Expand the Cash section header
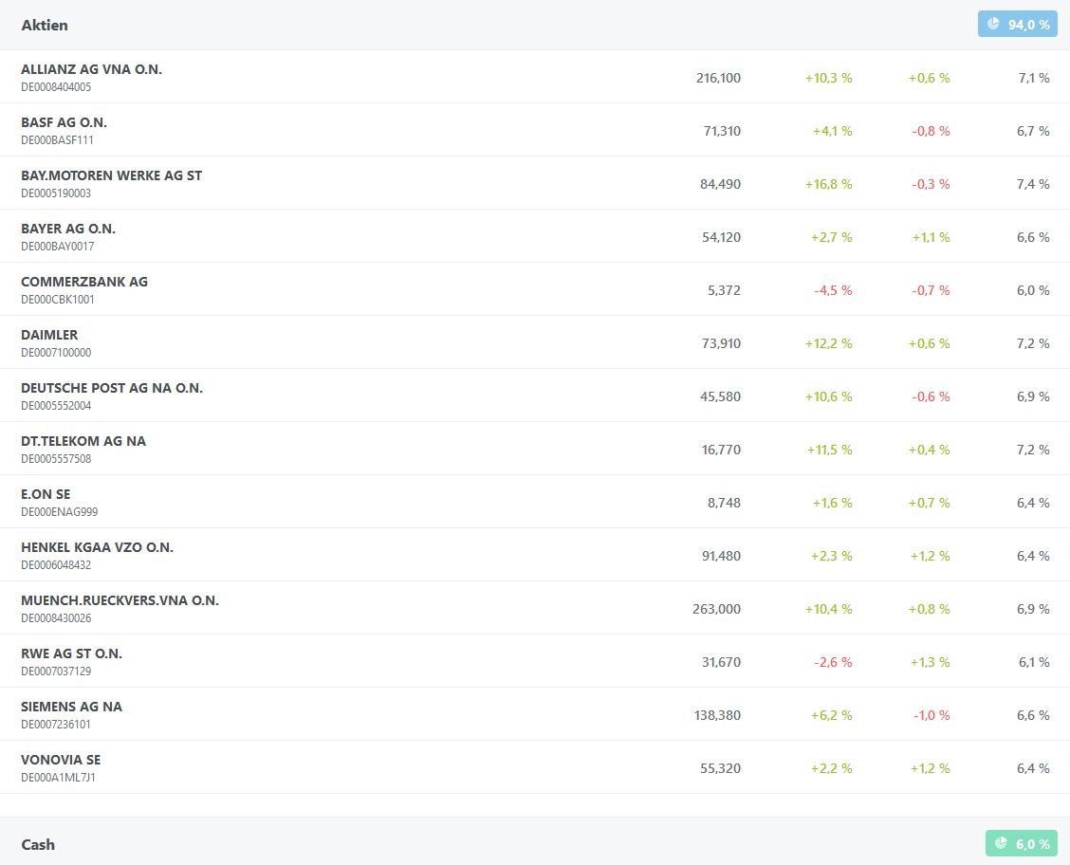Viewport: 1070px width, 865px height. 38,844
